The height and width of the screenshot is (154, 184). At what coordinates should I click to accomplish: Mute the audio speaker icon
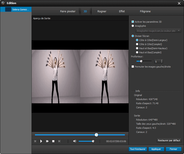pos(75,141)
